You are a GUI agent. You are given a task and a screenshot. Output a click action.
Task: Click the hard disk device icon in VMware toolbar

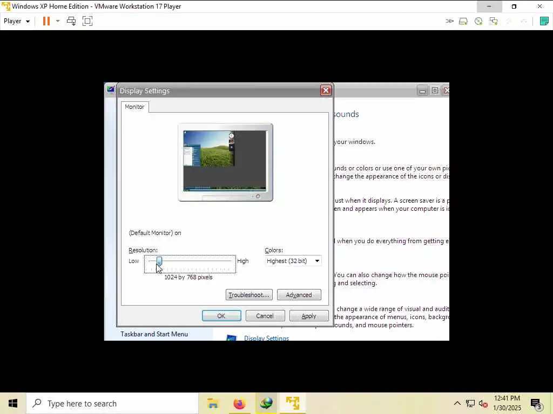pos(463,21)
